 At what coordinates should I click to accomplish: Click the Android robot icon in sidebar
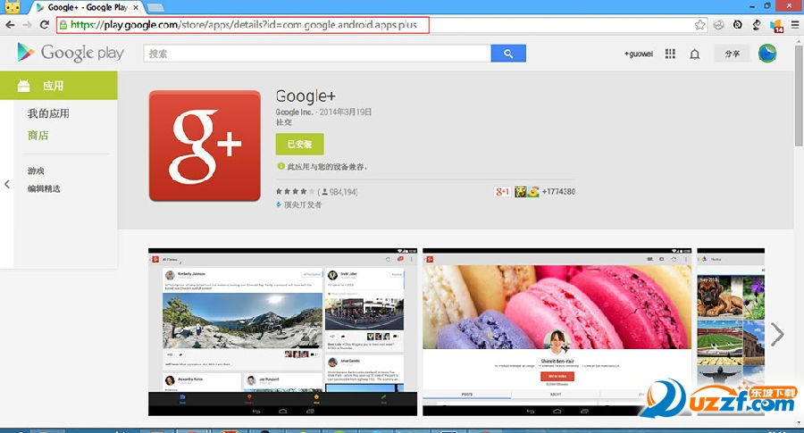point(23,86)
